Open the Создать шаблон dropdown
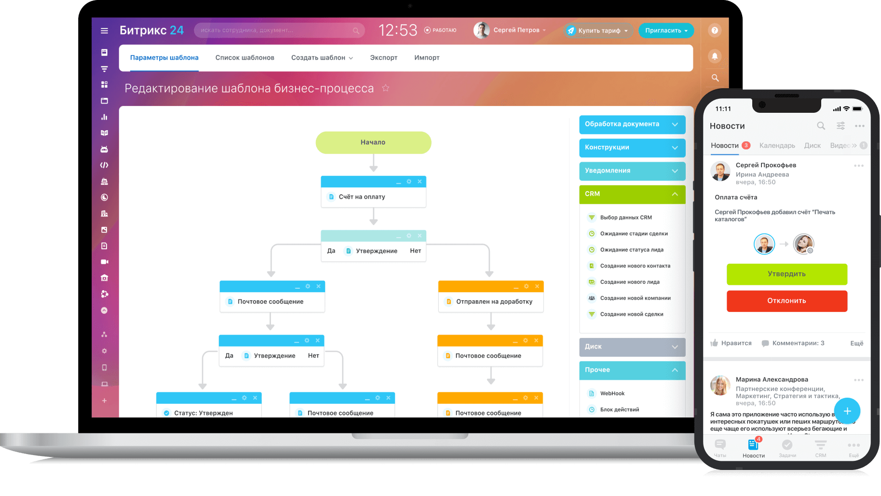The image size is (881, 496). point(322,58)
